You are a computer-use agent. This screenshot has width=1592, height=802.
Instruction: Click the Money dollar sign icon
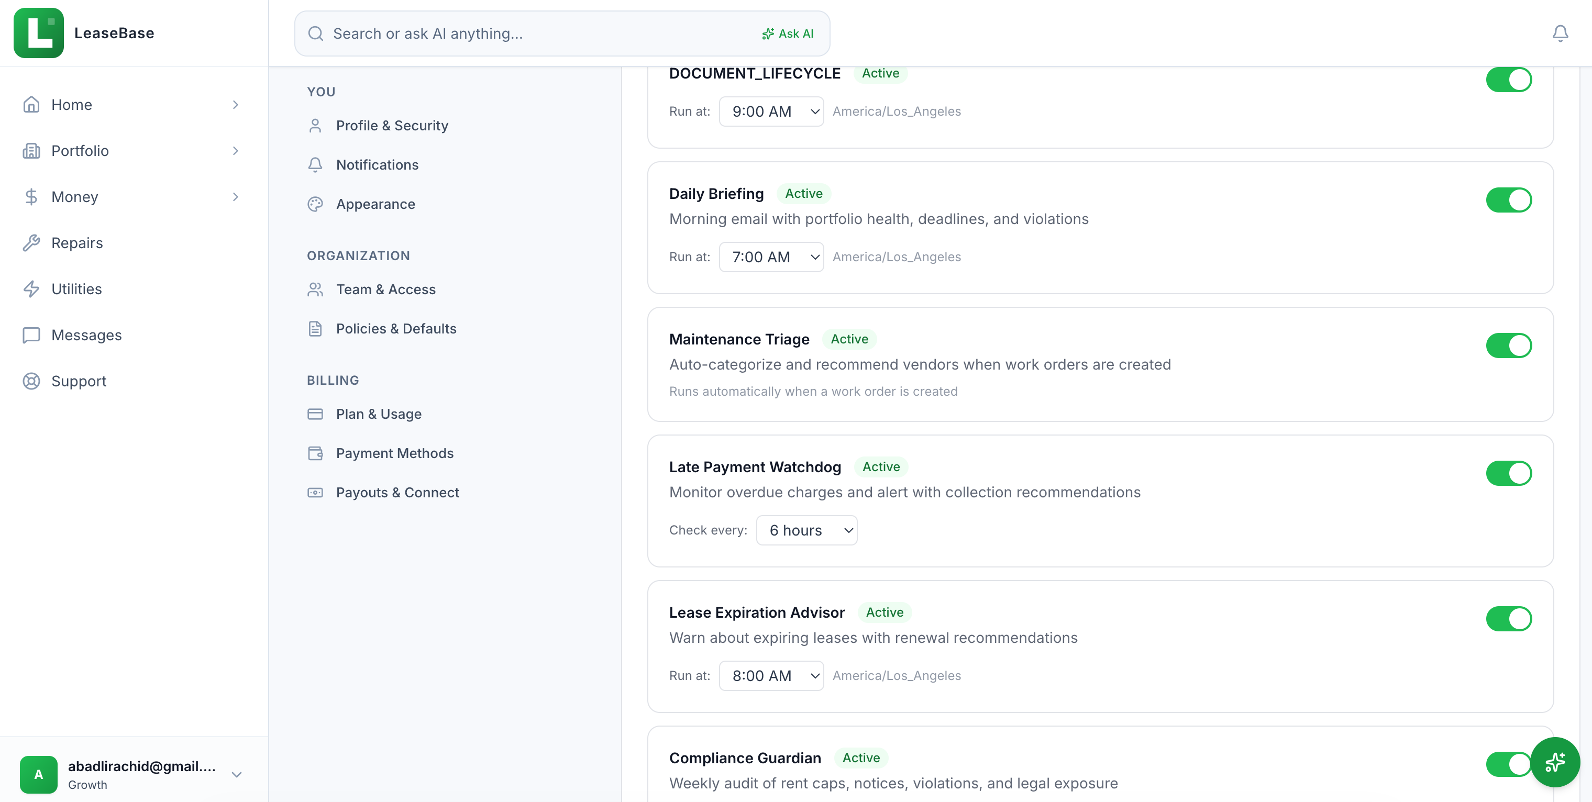tap(31, 197)
